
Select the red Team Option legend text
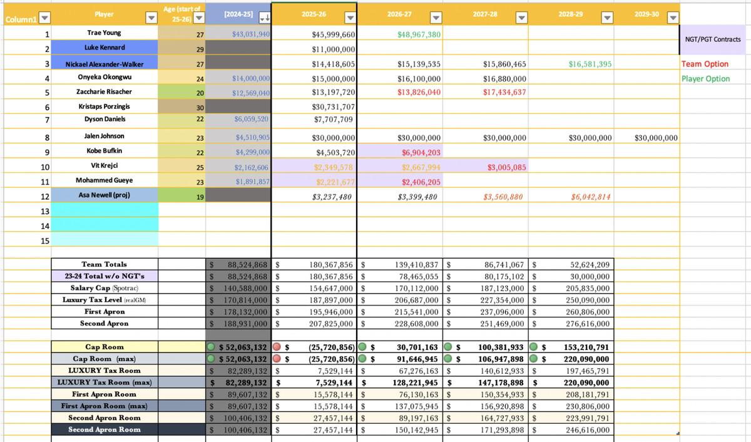tap(705, 64)
